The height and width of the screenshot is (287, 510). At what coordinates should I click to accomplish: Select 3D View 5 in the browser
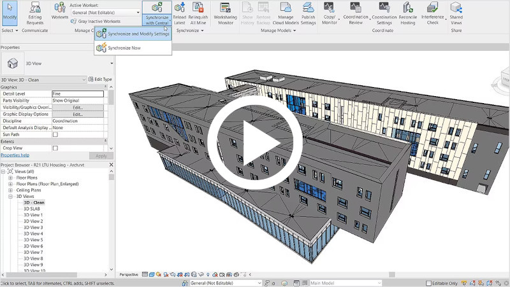pyautogui.click(x=33, y=240)
